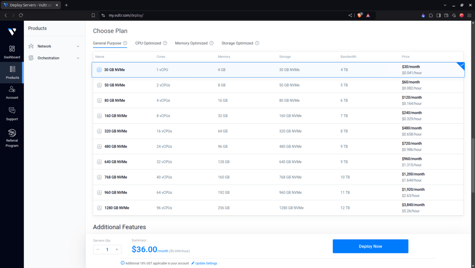
Task: Click the $3,840/month price text
Action: click(413, 205)
